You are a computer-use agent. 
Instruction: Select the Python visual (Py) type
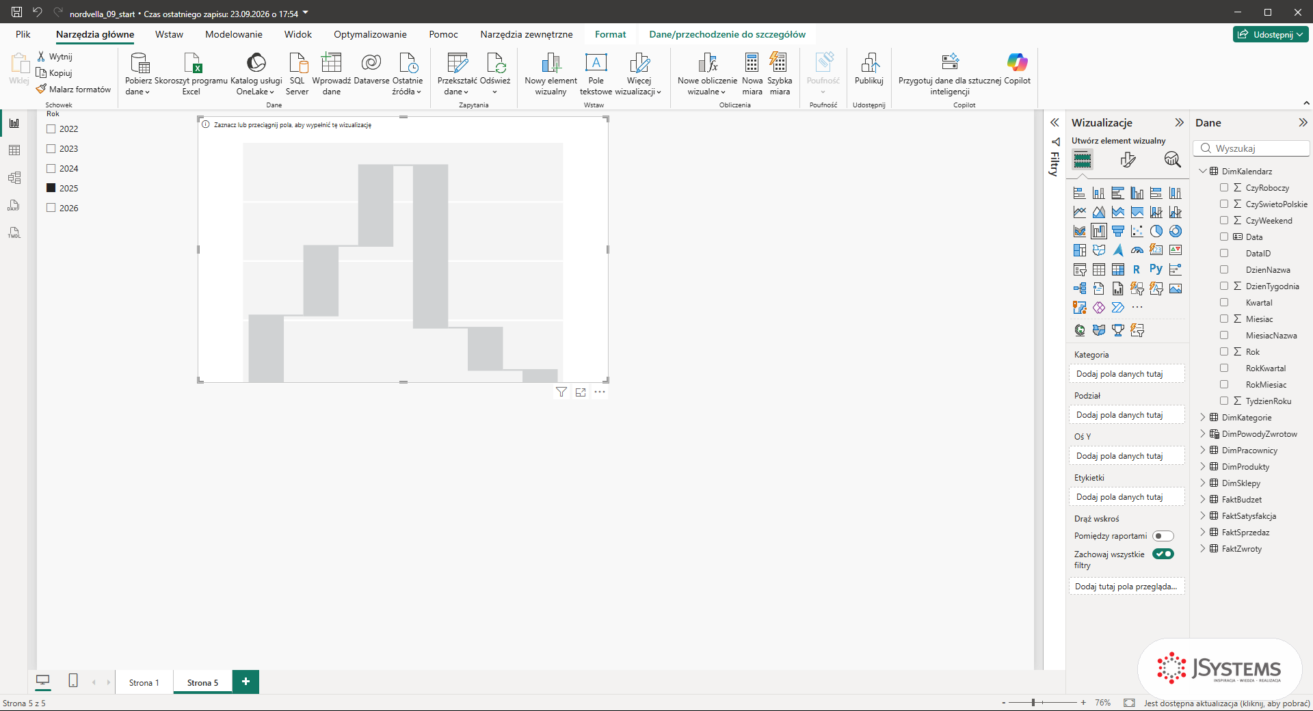click(1156, 269)
